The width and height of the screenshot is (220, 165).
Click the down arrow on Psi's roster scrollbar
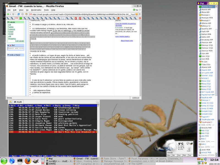tap(216, 156)
